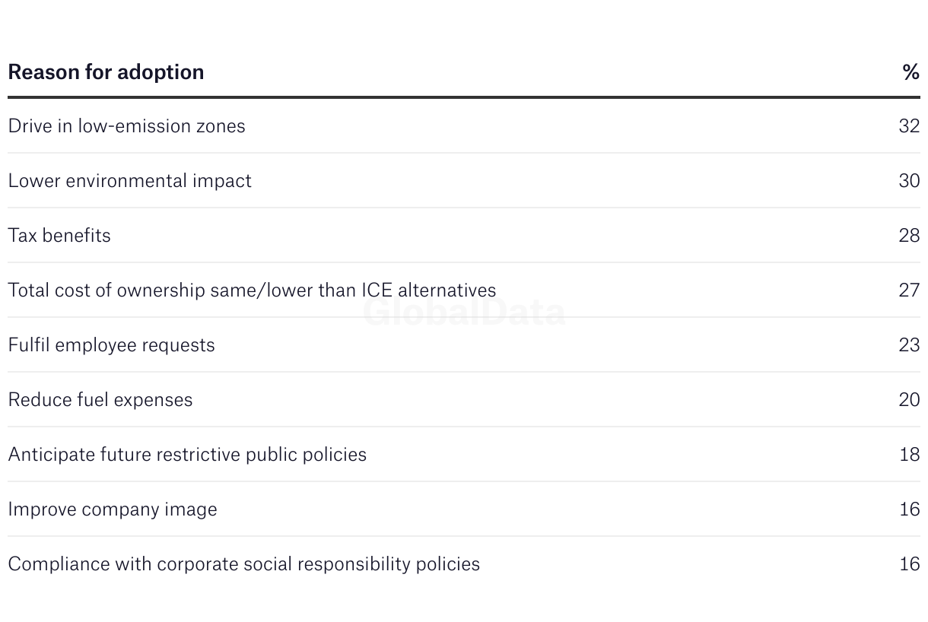Select the "Total cost of ownership" row label
This screenshot has width=928, height=622.
(x=252, y=290)
